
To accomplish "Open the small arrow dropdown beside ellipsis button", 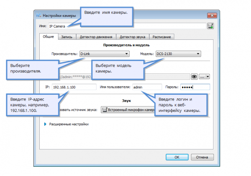I will pos(207,77).
